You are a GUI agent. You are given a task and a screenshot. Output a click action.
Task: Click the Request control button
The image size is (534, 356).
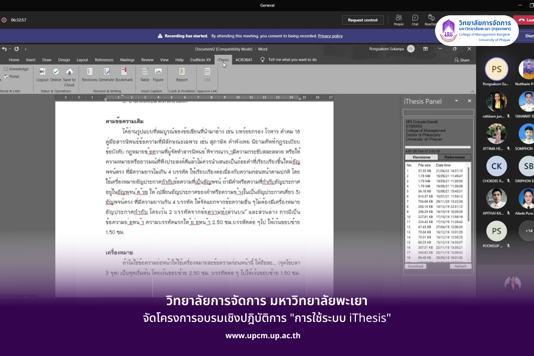pos(363,20)
